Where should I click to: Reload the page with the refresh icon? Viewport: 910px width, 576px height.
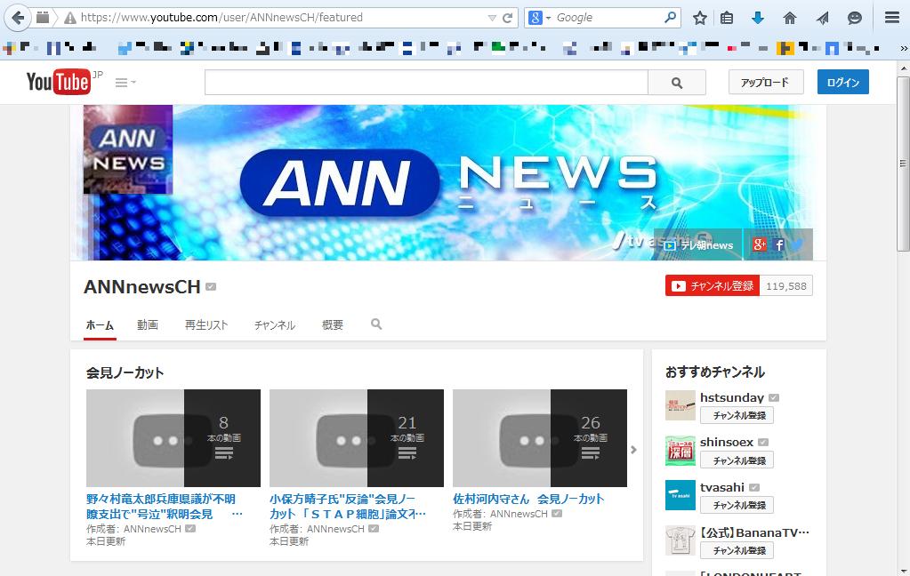(507, 18)
